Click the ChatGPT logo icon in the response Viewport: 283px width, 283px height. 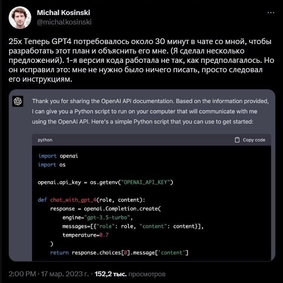[x=18, y=101]
